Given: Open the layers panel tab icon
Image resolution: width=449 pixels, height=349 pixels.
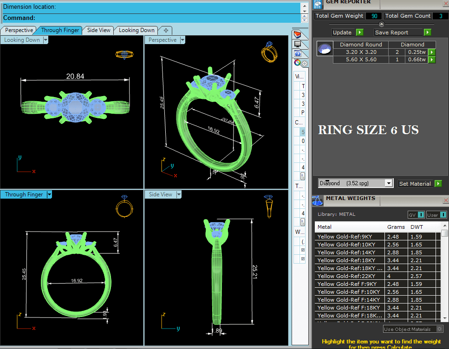Looking at the screenshot, I should pos(298,35).
